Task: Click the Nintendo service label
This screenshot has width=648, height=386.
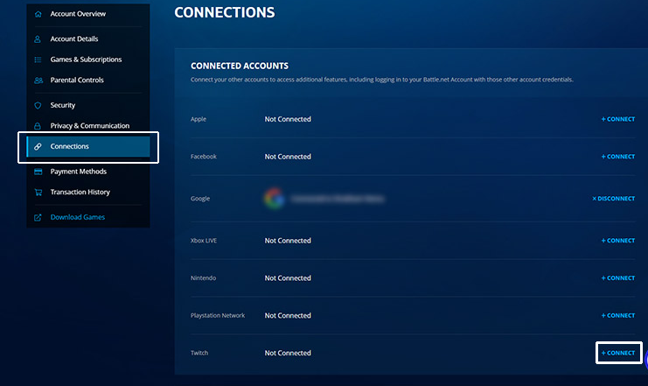Action: tap(203, 278)
